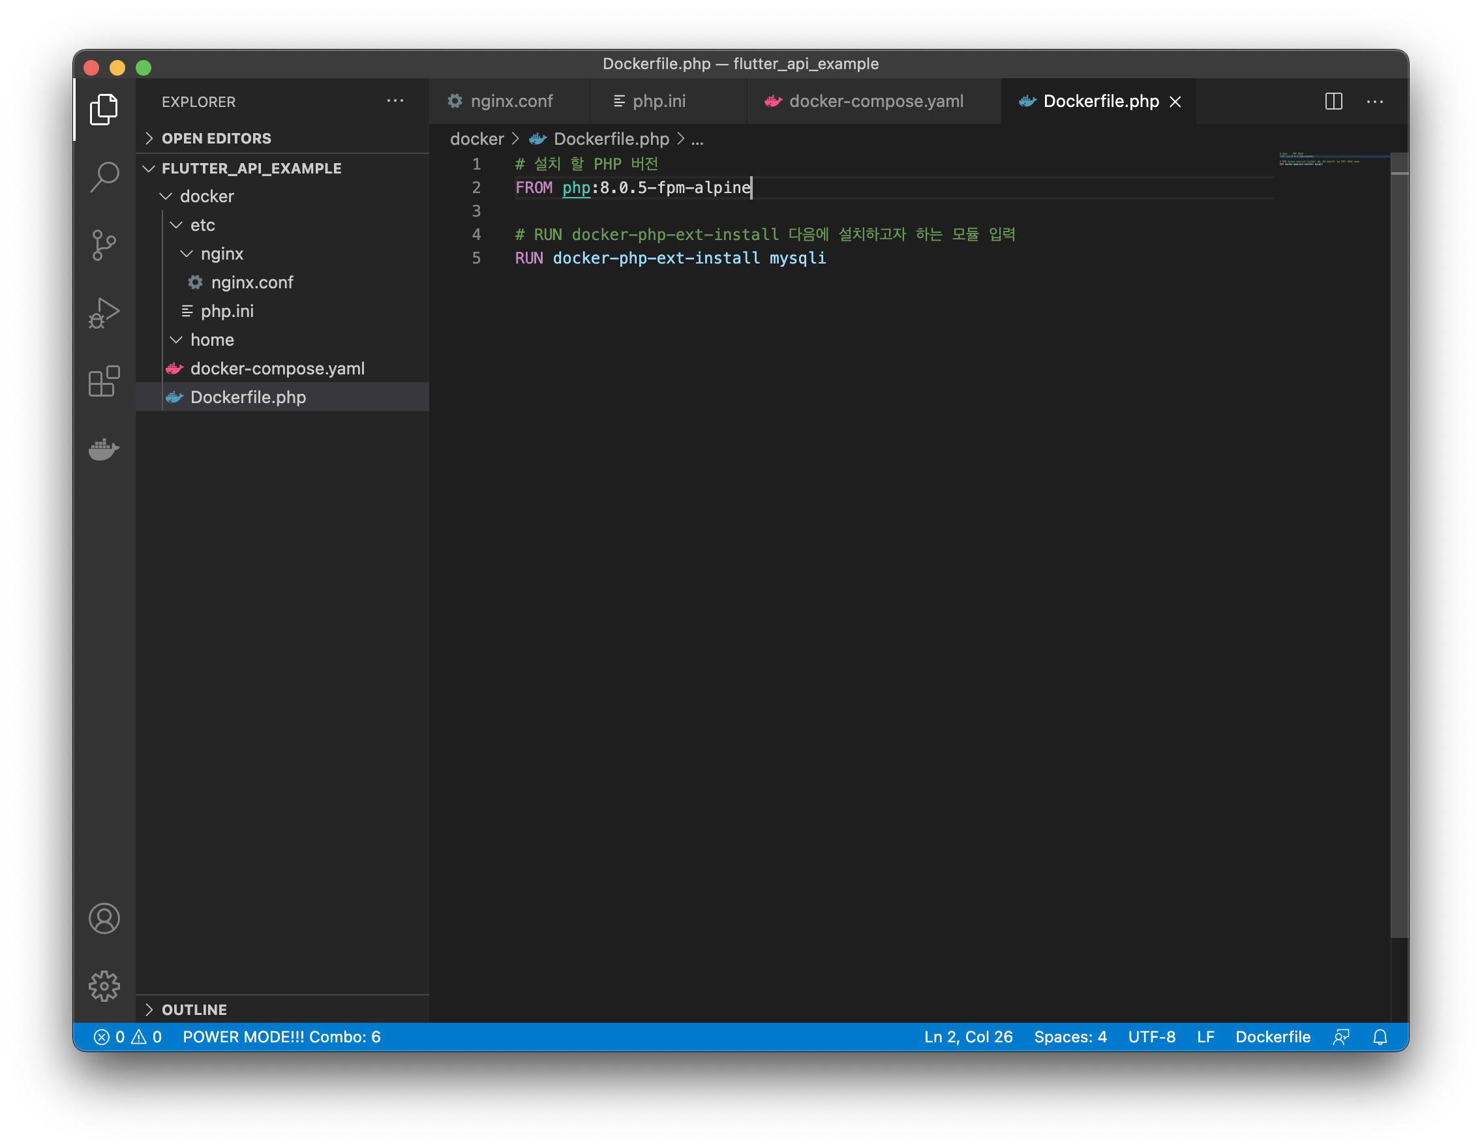1482x1148 pixels.
Task: Switch to the php.ini tab
Action: 658,101
